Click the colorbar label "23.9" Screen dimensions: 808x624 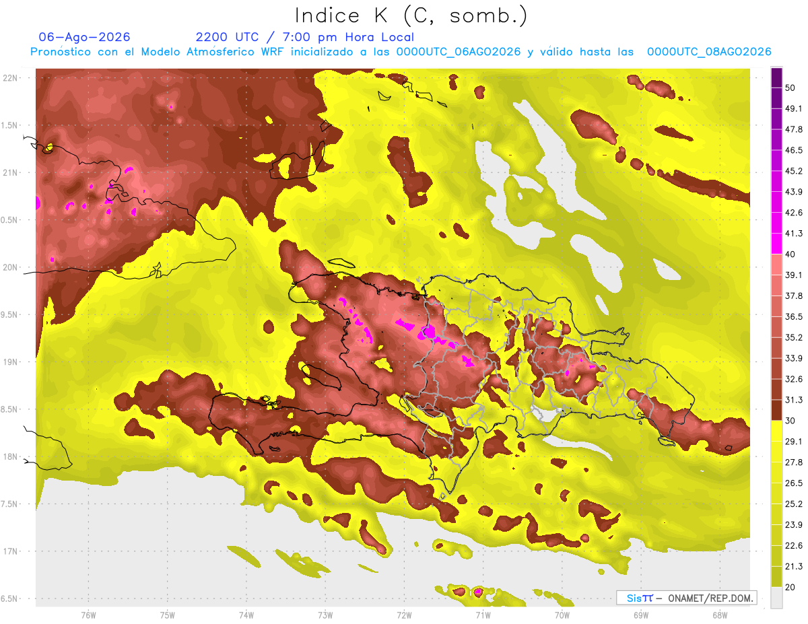(x=794, y=525)
